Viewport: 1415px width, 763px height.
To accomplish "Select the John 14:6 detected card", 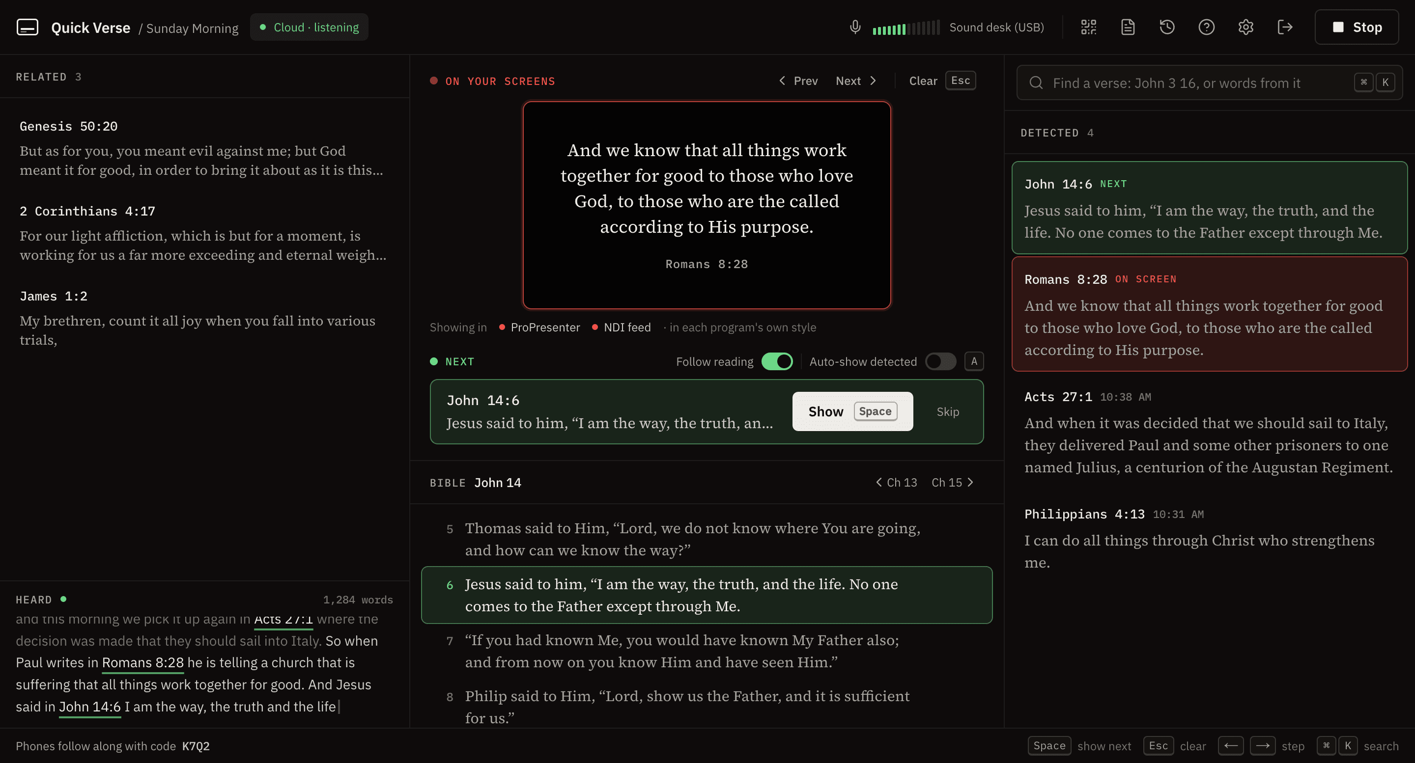I will [x=1209, y=208].
